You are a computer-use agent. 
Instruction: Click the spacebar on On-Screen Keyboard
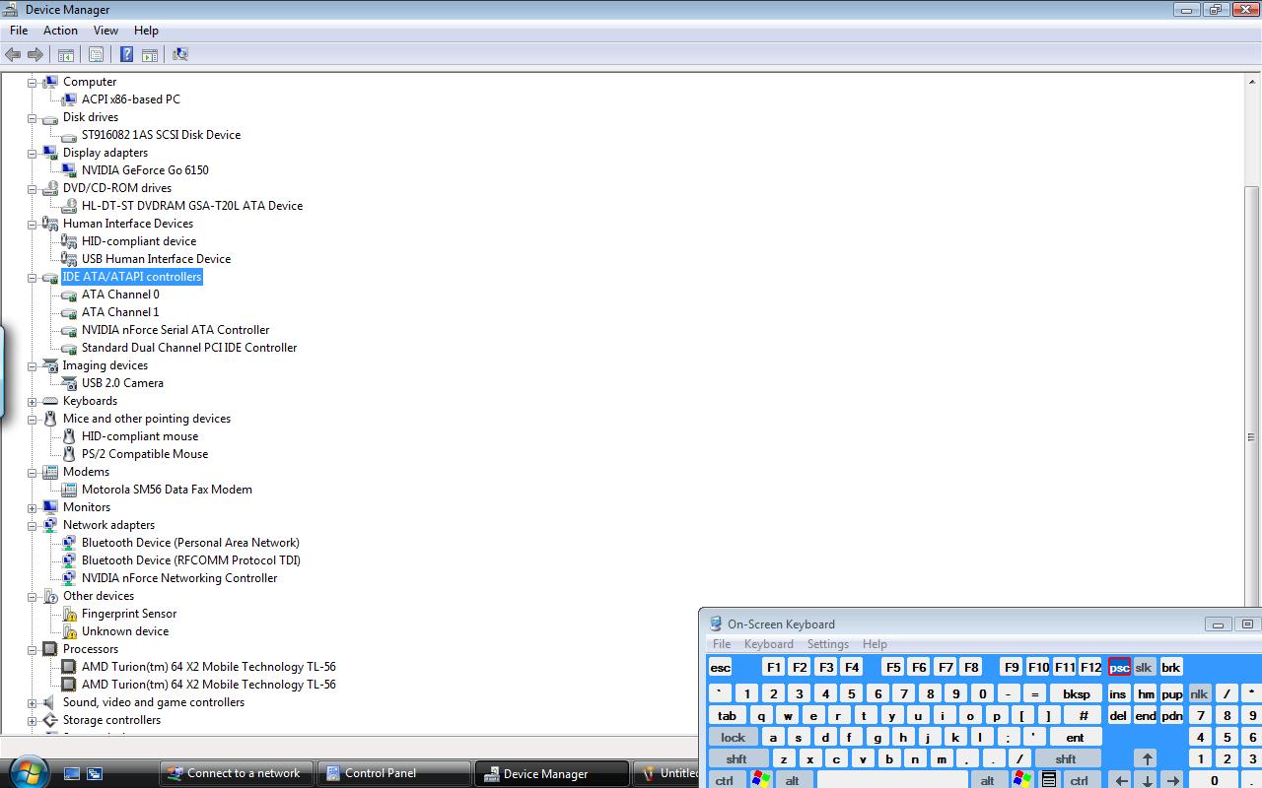pos(892,780)
